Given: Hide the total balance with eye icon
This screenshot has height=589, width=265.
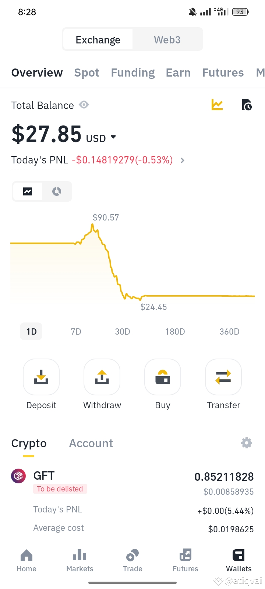Looking at the screenshot, I should [84, 105].
